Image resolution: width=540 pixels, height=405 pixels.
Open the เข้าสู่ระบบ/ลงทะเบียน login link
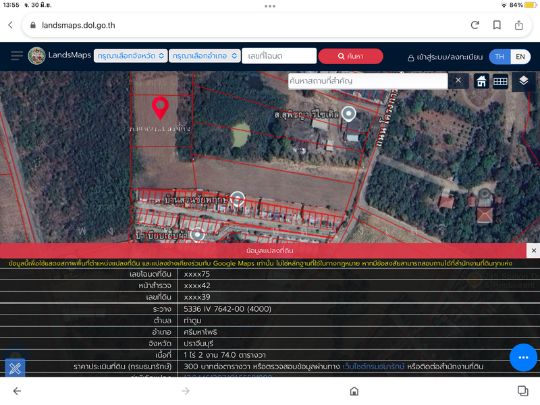(446, 57)
